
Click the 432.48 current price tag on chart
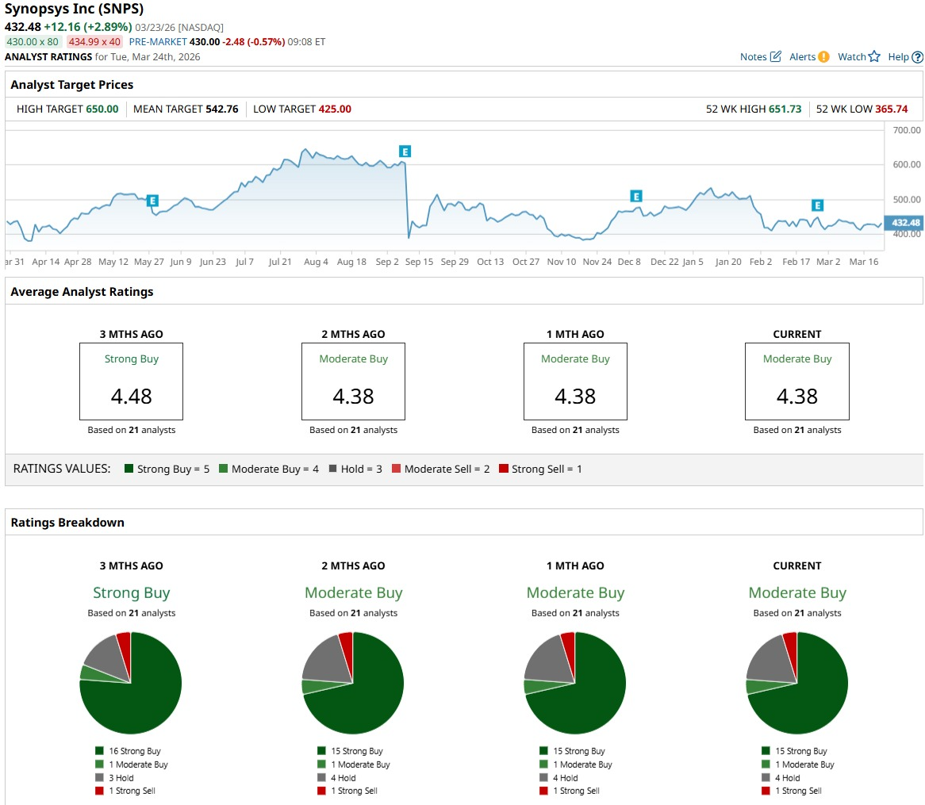point(904,222)
